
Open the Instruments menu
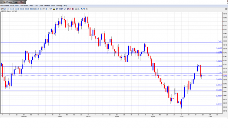click(5, 5)
